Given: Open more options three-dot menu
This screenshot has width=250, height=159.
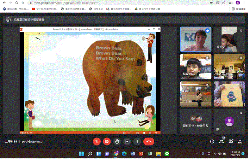Looking at the screenshot, I should 137,141.
